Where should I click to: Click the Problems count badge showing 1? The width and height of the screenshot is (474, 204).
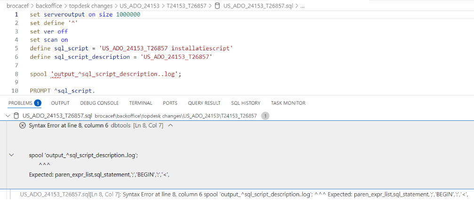tap(38, 103)
